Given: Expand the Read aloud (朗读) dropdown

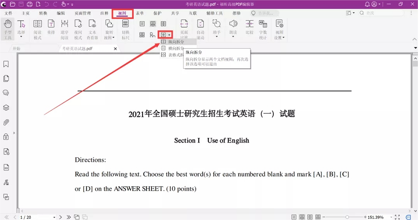Looking at the screenshot, I should tap(233, 37).
